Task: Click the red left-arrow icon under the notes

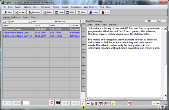Action: click(88, 103)
